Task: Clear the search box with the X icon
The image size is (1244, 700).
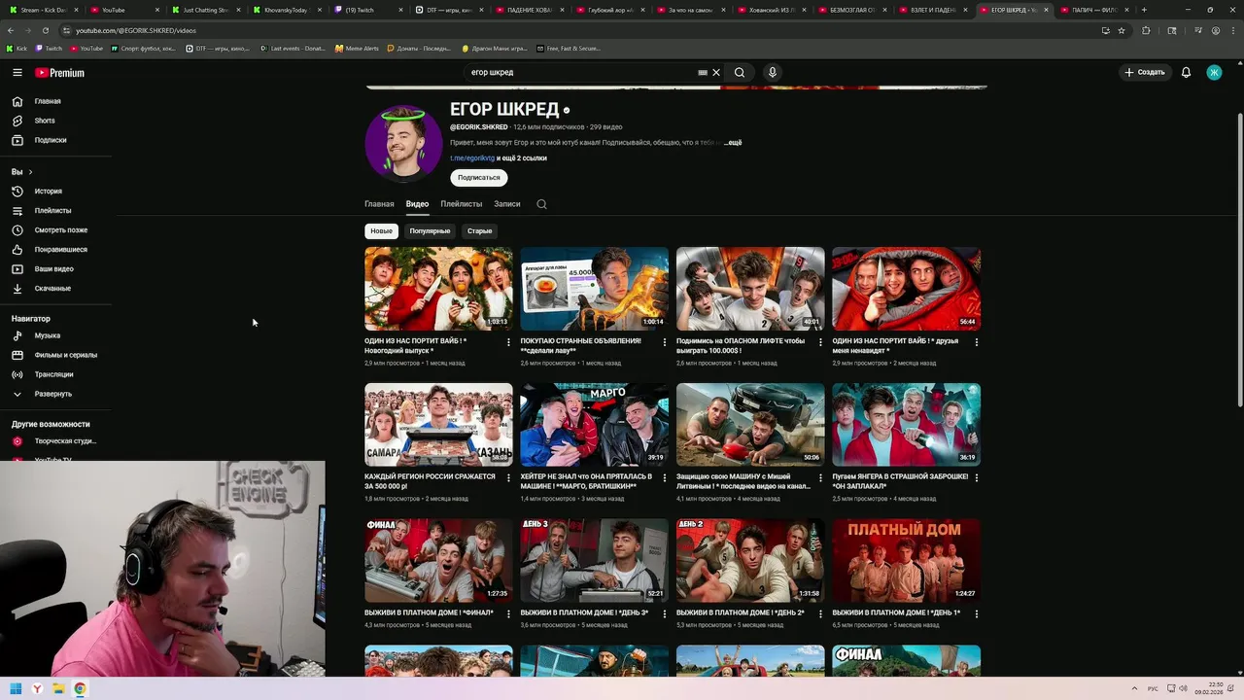Action: click(x=716, y=72)
